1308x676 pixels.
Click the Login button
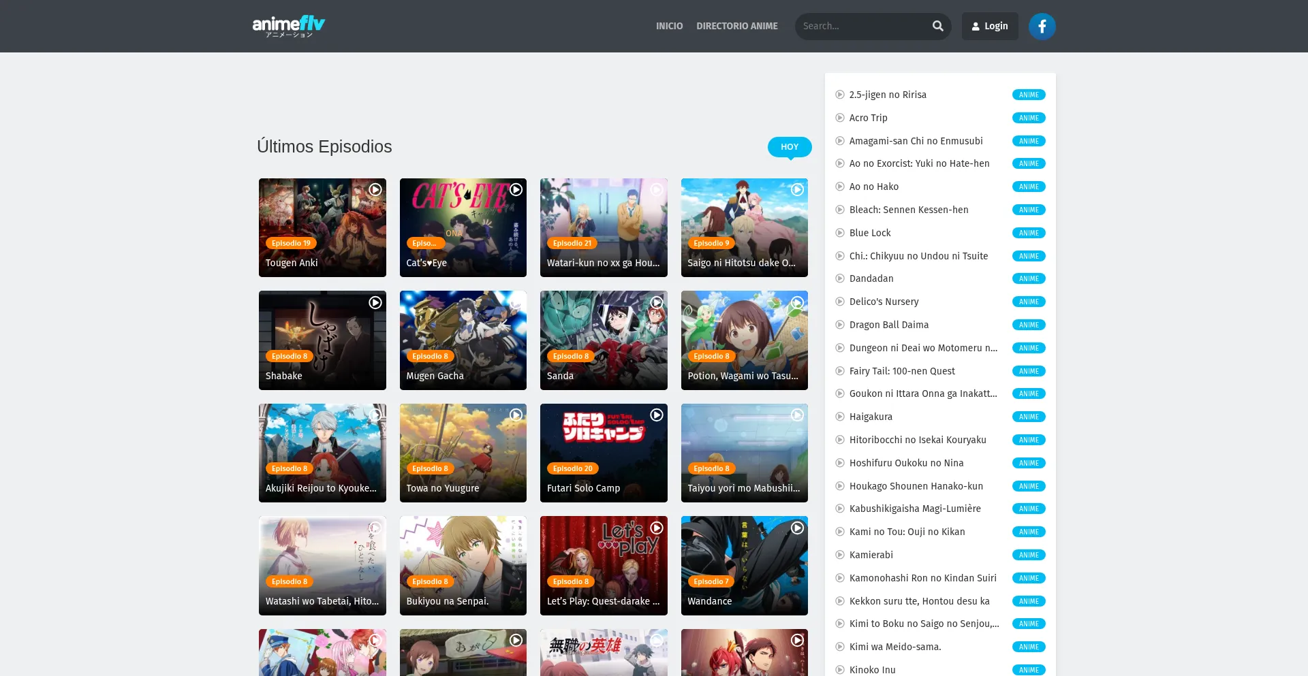[990, 26]
